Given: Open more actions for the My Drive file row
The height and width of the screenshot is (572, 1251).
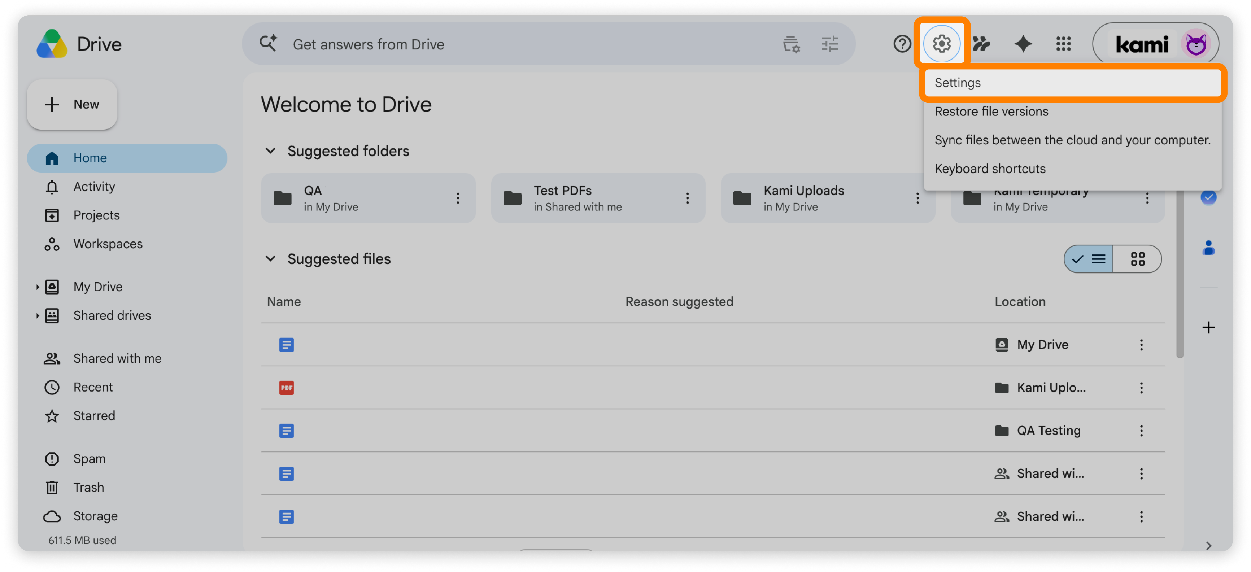Looking at the screenshot, I should [x=1141, y=345].
